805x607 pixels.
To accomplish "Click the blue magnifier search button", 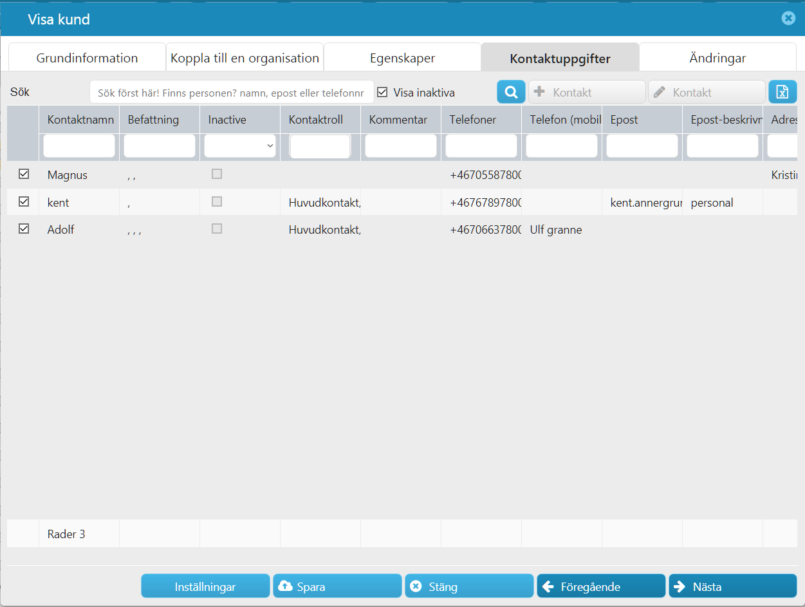I will (511, 92).
